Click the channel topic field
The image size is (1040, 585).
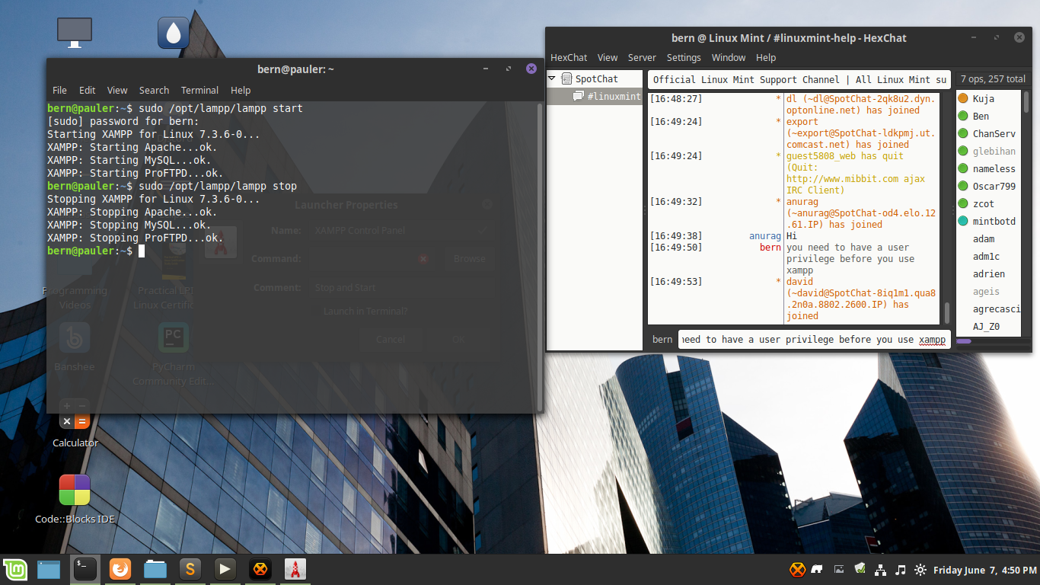click(799, 79)
